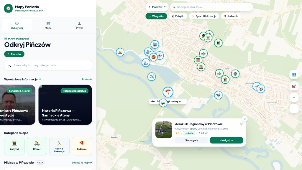The width and height of the screenshot is (302, 170).
Task: Open the church marker above the scroll marker
Action: 203,53
